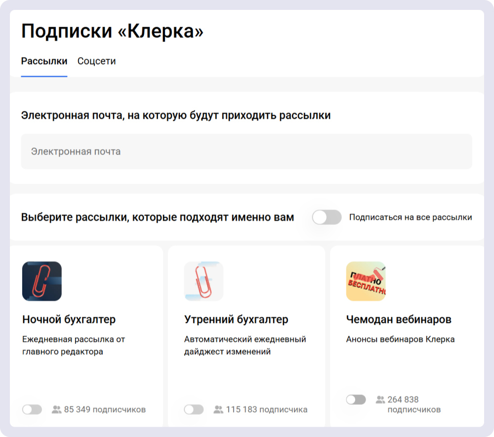The image size is (494, 437).
Task: Click the Анонсы вебинаров Клерка description text
Action: click(x=401, y=339)
